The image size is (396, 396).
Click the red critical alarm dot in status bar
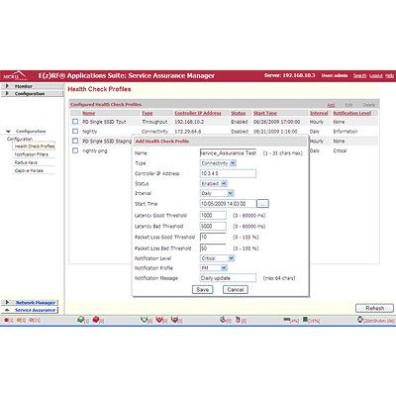[x=6, y=320]
